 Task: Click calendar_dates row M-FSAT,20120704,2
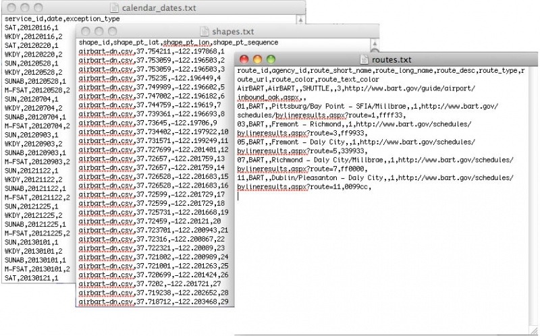37,126
